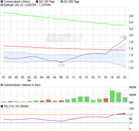Click the tallest green volume bar on 19.

112,96
